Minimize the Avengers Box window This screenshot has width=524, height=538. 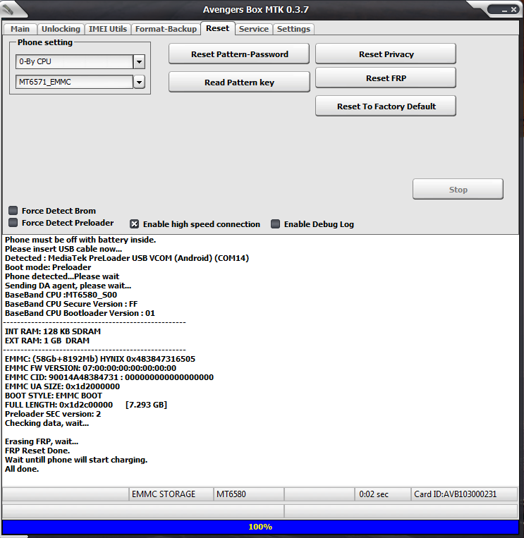point(504,11)
